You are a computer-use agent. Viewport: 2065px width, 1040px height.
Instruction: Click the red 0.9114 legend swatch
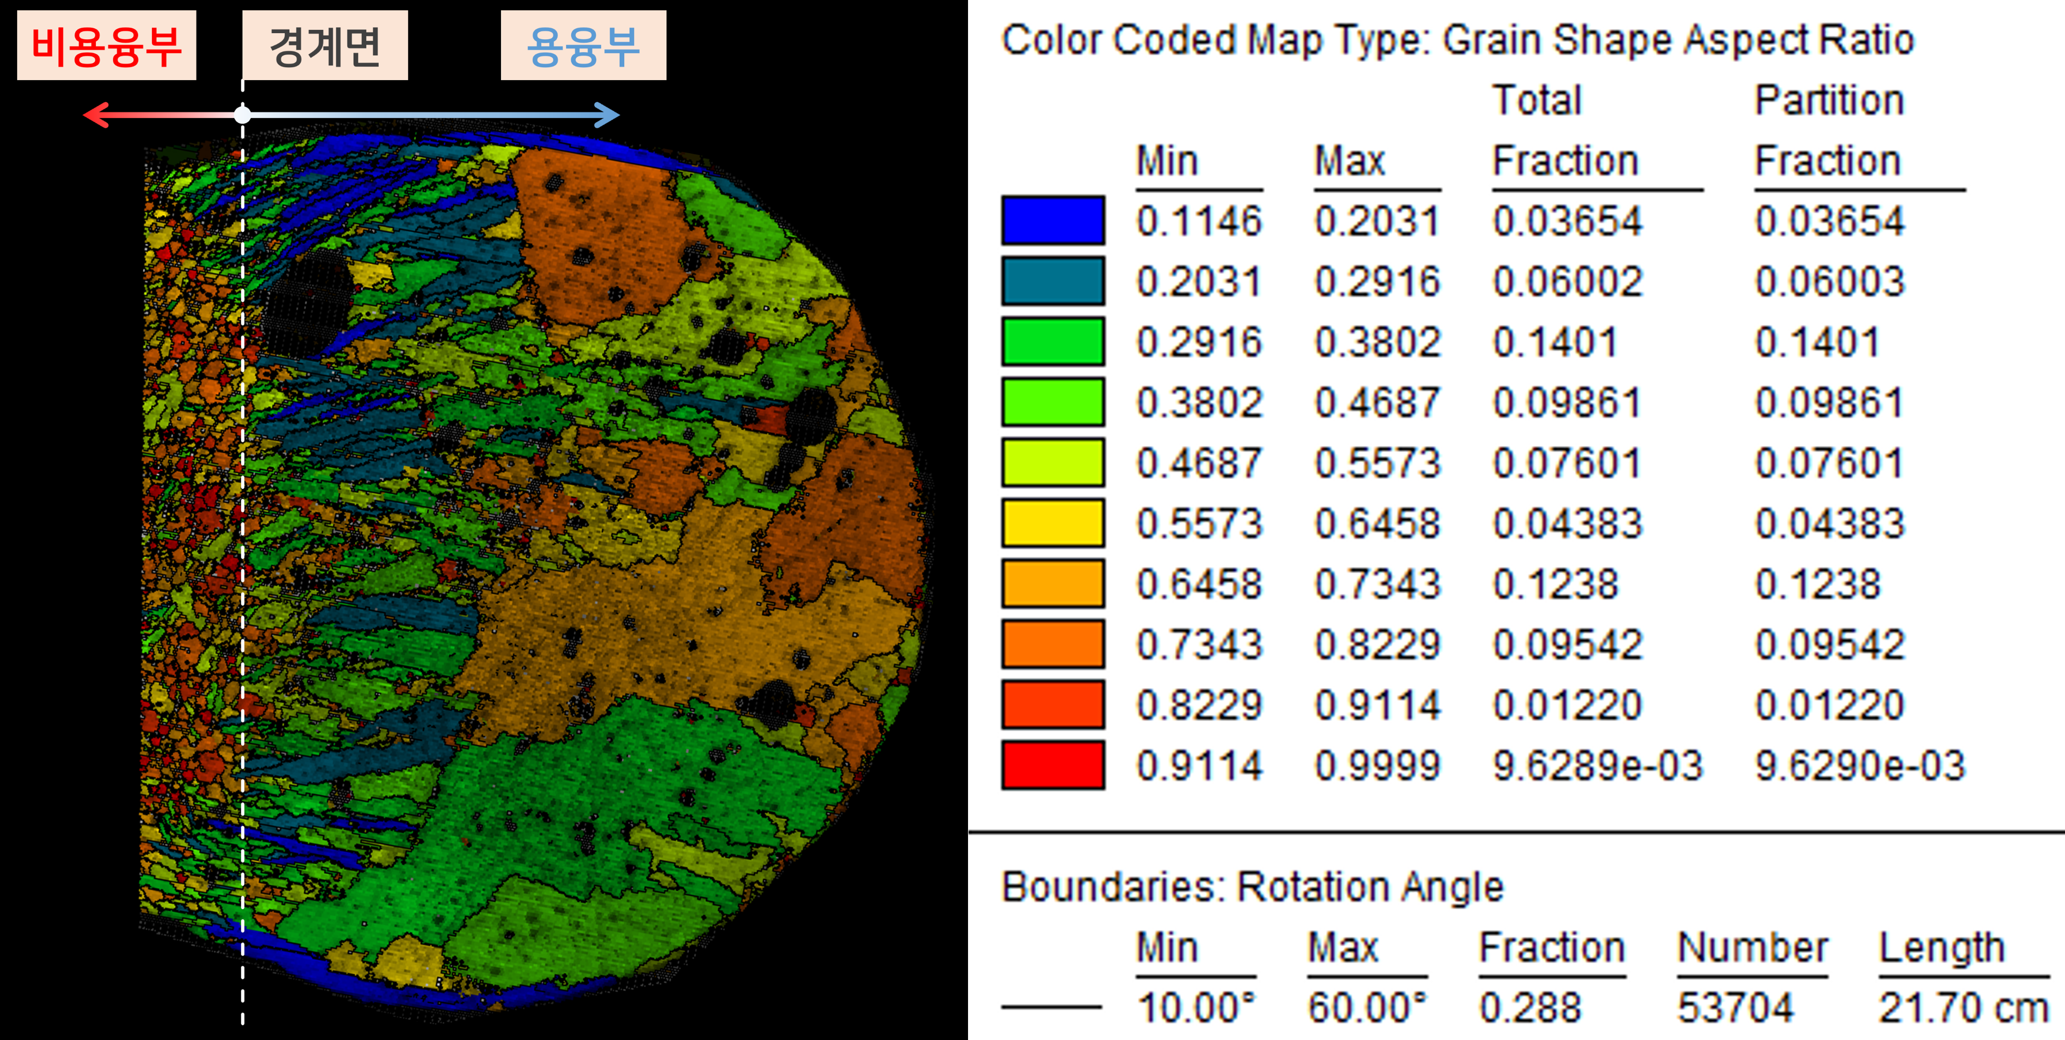tap(1052, 765)
